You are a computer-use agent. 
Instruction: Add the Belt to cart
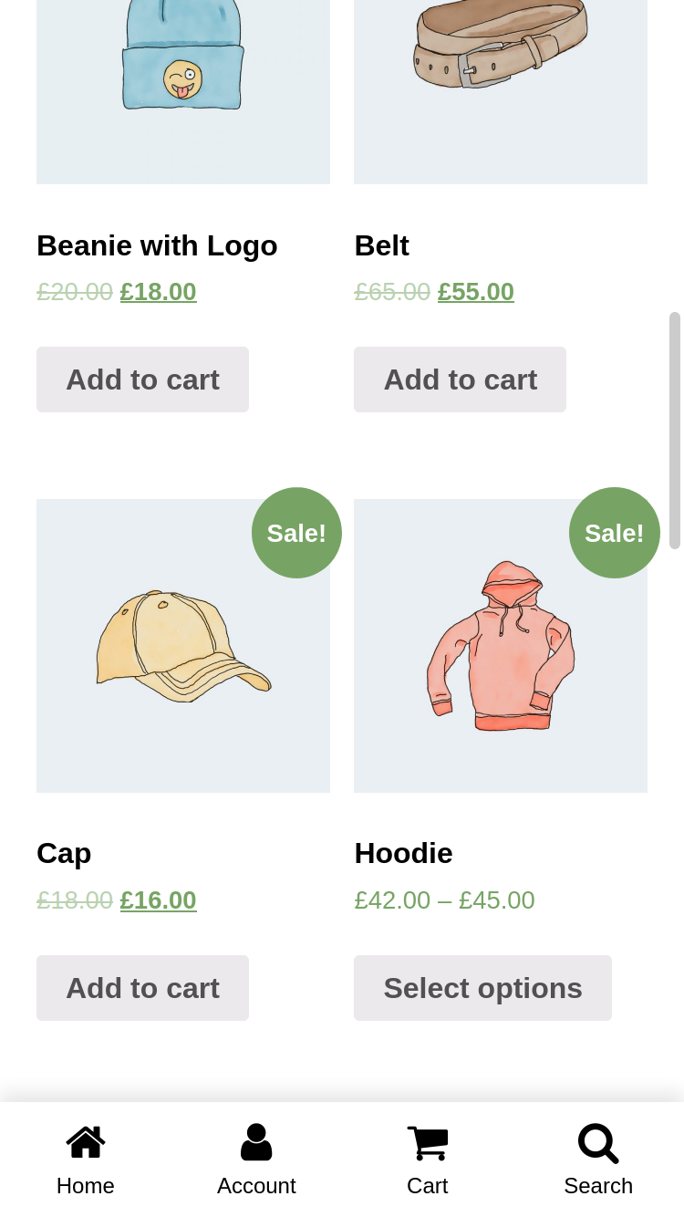click(460, 380)
